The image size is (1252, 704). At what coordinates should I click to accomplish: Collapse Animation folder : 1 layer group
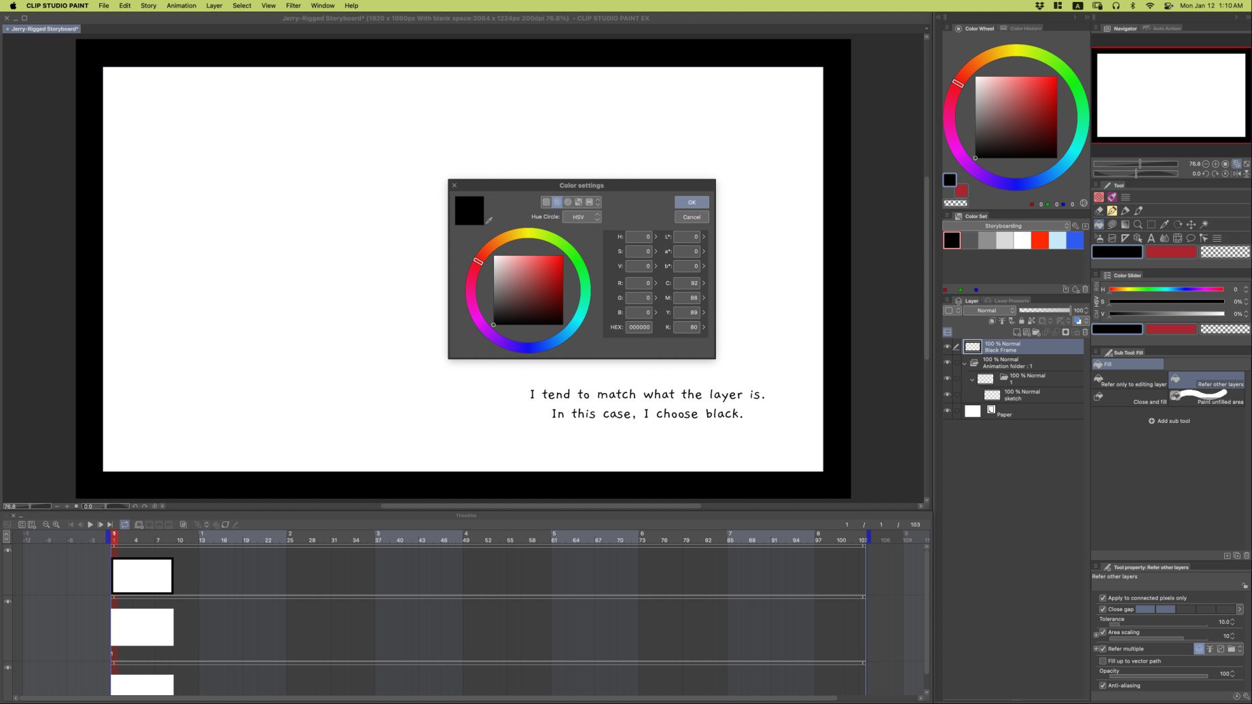click(x=964, y=363)
